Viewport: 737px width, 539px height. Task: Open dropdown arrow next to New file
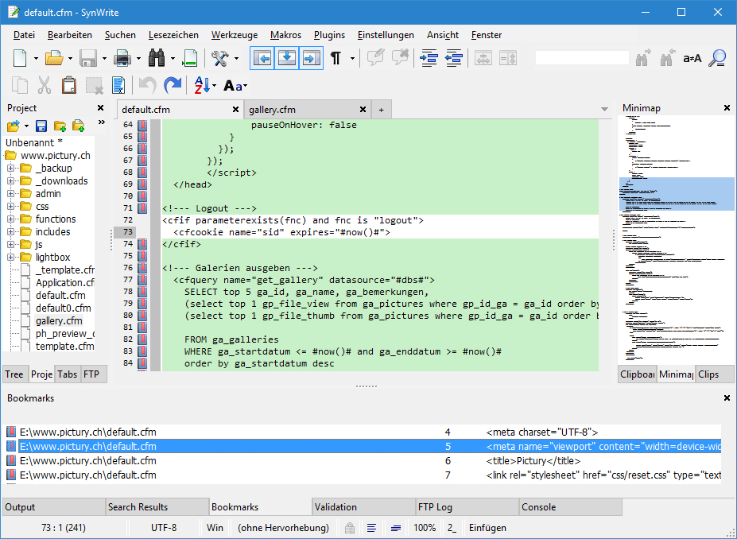tap(36, 59)
